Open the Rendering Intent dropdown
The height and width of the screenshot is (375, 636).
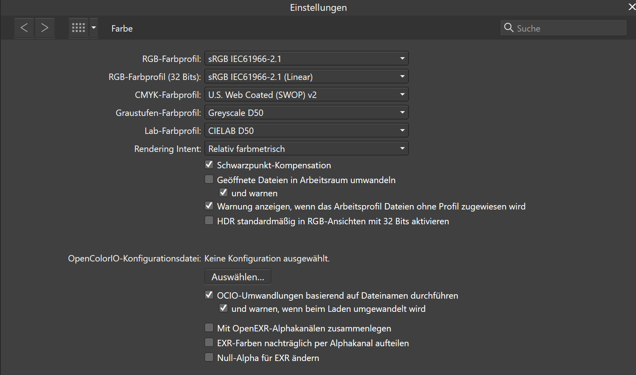306,149
